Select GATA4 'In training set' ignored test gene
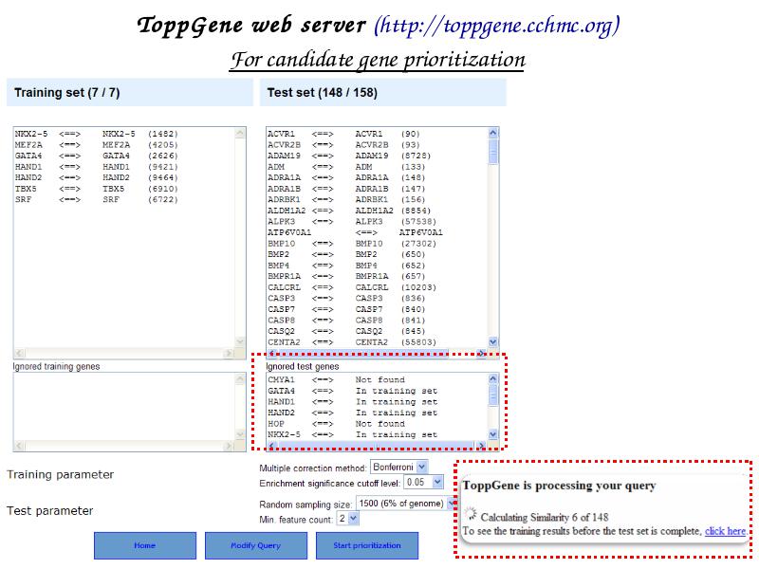759x569 pixels. click(352, 391)
